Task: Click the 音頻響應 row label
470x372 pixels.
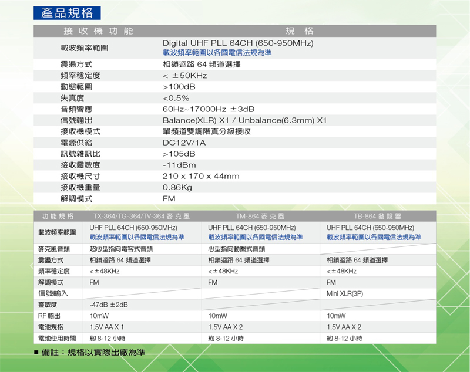Action: (76, 109)
